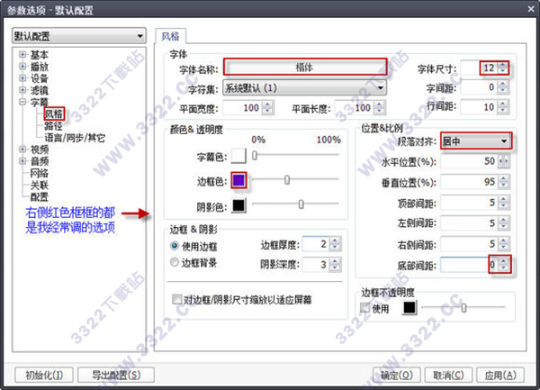Image resolution: width=540 pixels, height=390 pixels.
Task: Expand the 设备 tree node
Action: point(22,78)
